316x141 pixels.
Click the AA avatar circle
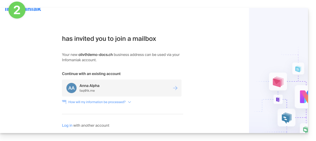(x=71, y=88)
